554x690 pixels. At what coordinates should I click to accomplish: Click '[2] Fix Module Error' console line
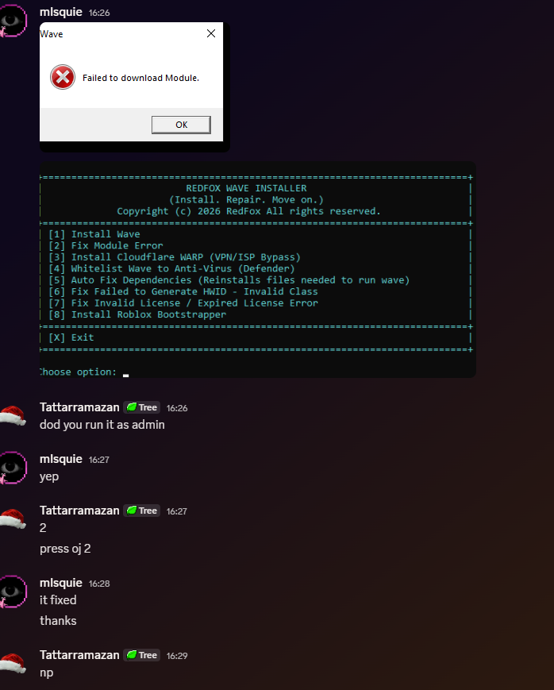click(x=106, y=245)
